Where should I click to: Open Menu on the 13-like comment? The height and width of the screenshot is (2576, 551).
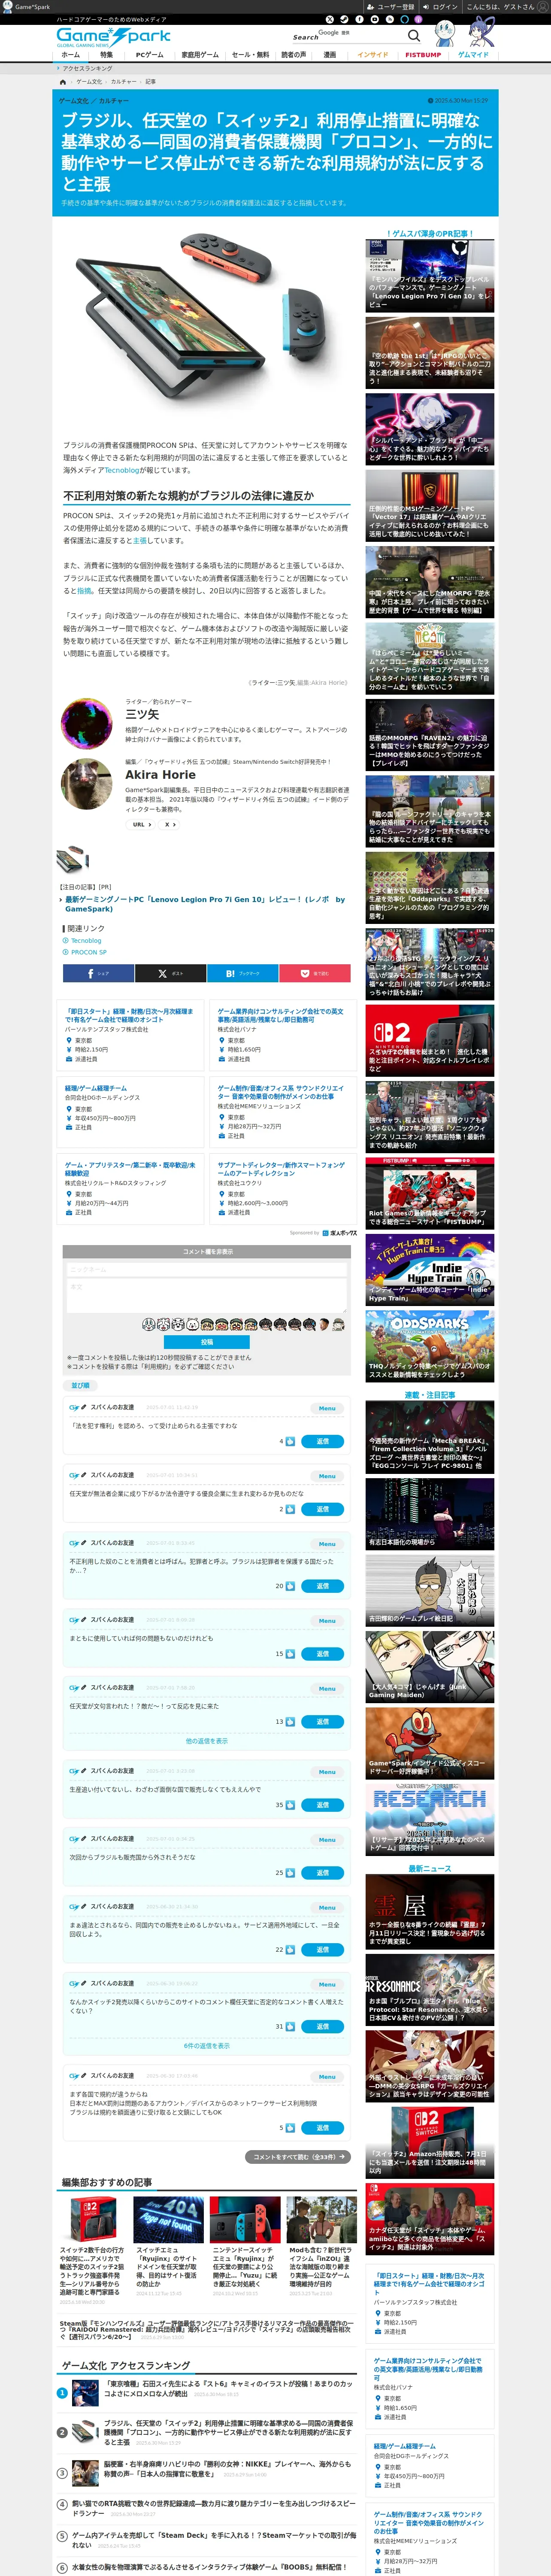(x=327, y=1689)
